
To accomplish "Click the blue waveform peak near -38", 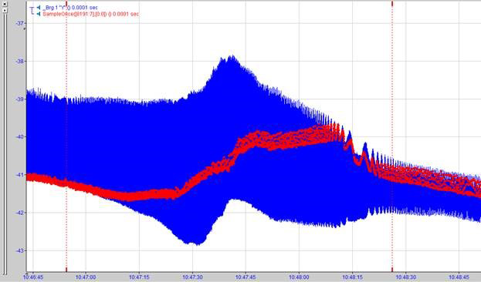I will [x=232, y=58].
